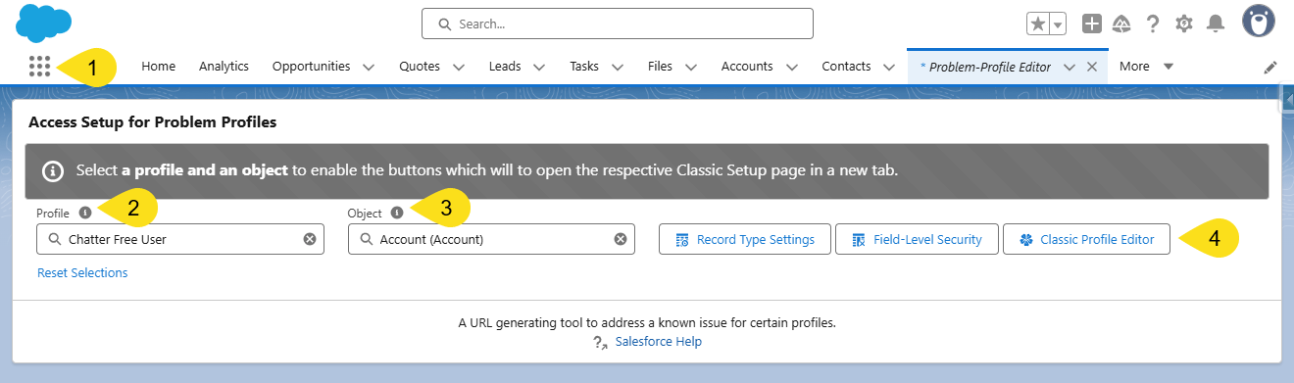Open Classic Profile Editor

[1086, 239]
